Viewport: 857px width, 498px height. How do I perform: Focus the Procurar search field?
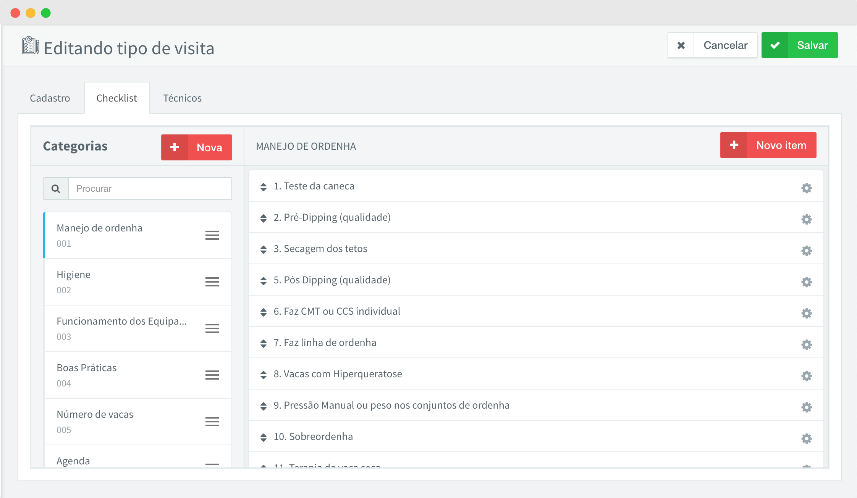pos(150,189)
